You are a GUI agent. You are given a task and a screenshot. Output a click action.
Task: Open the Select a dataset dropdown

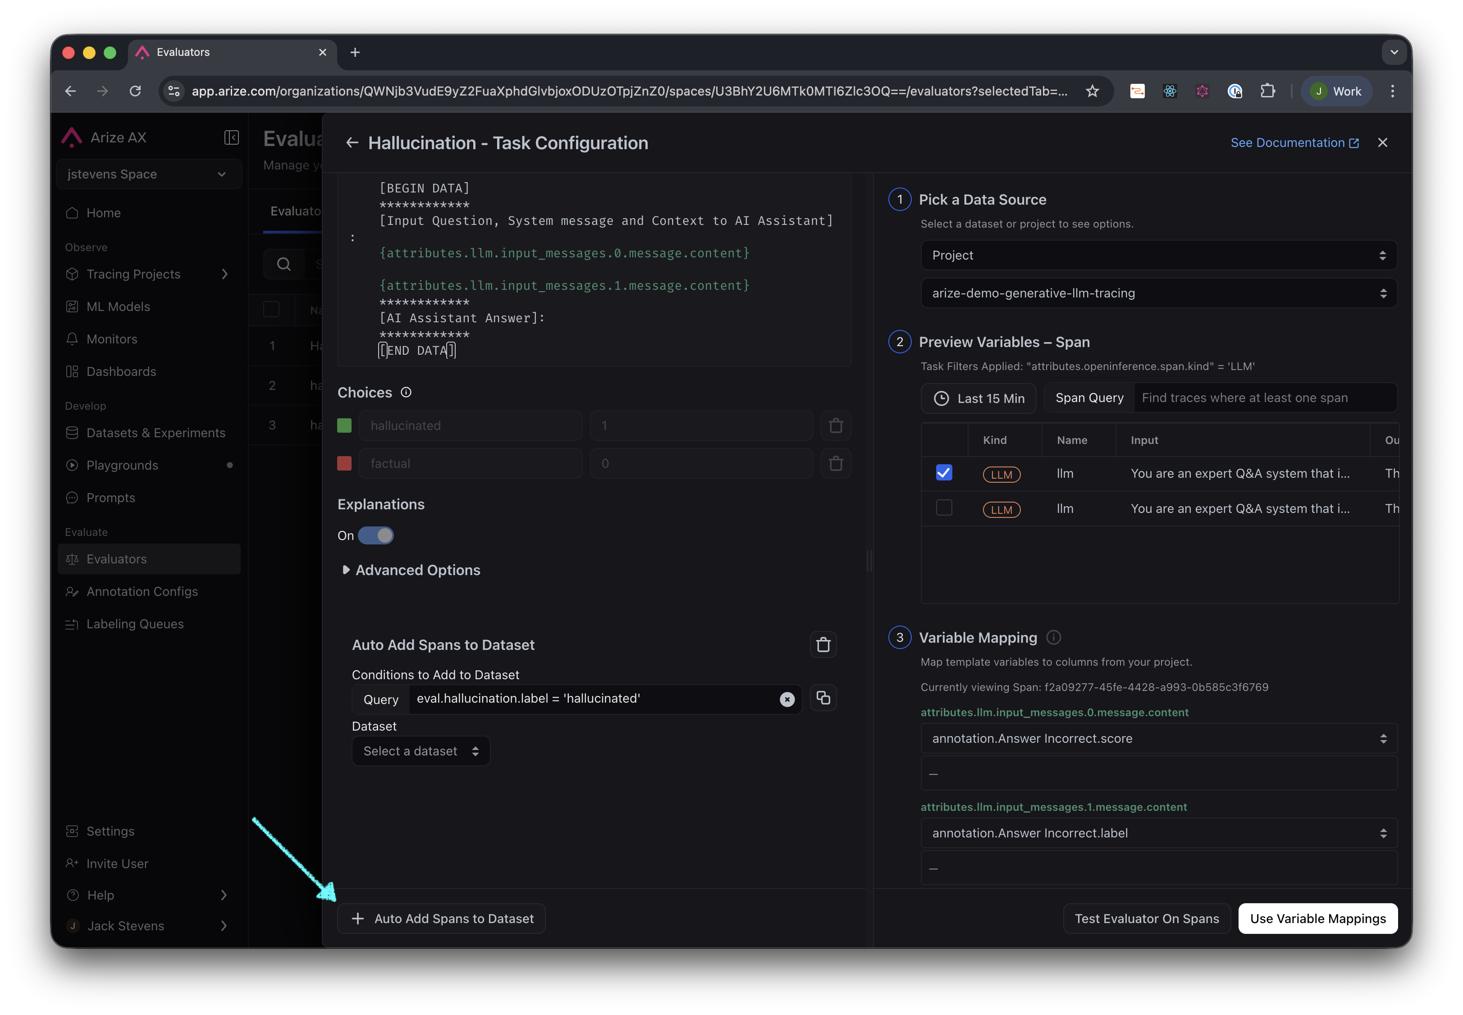point(420,751)
